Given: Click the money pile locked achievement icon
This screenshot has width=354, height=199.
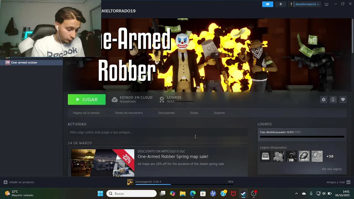Looking at the screenshot, I should (x=278, y=156).
